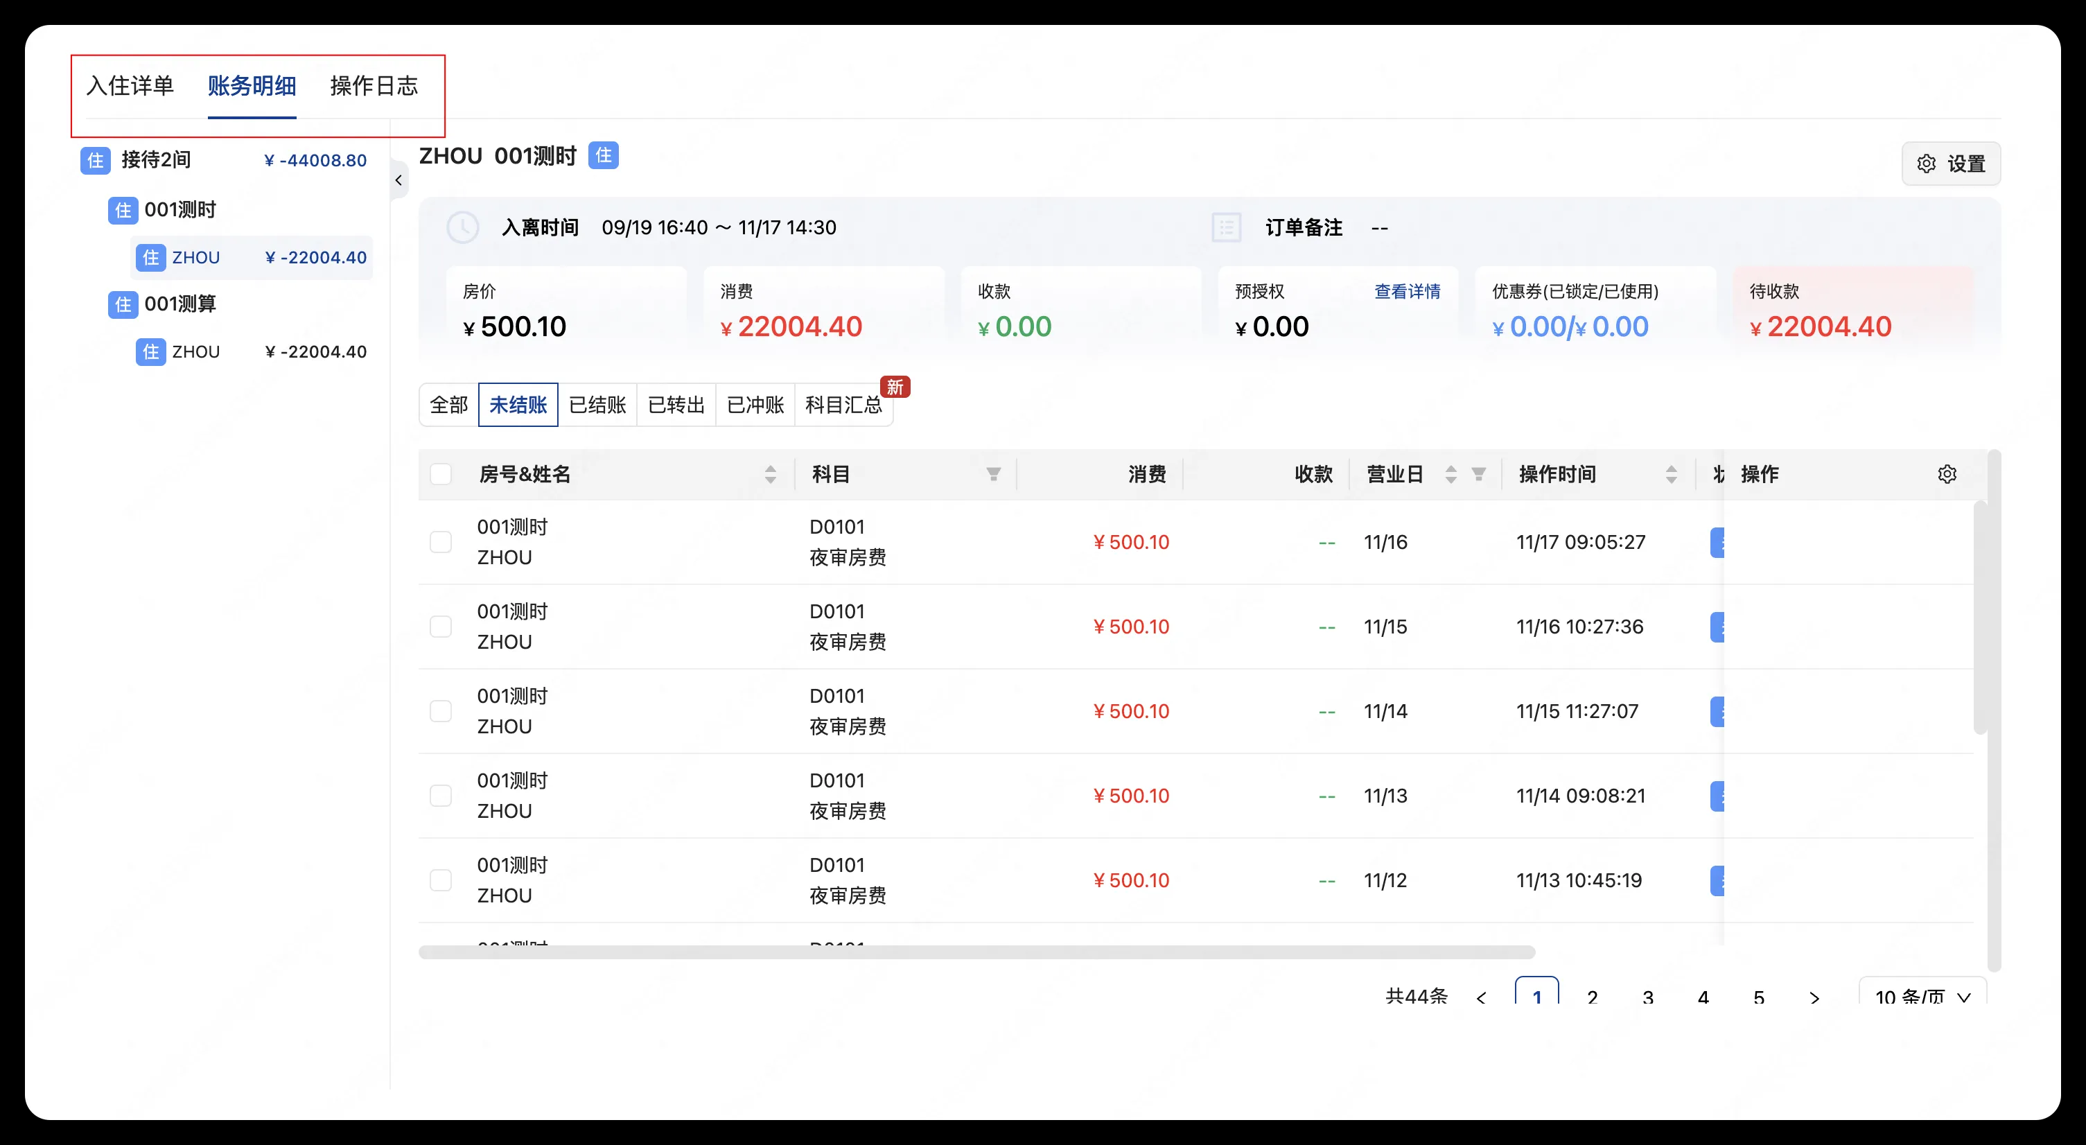Click the clock icon beside 入离时间

463,227
